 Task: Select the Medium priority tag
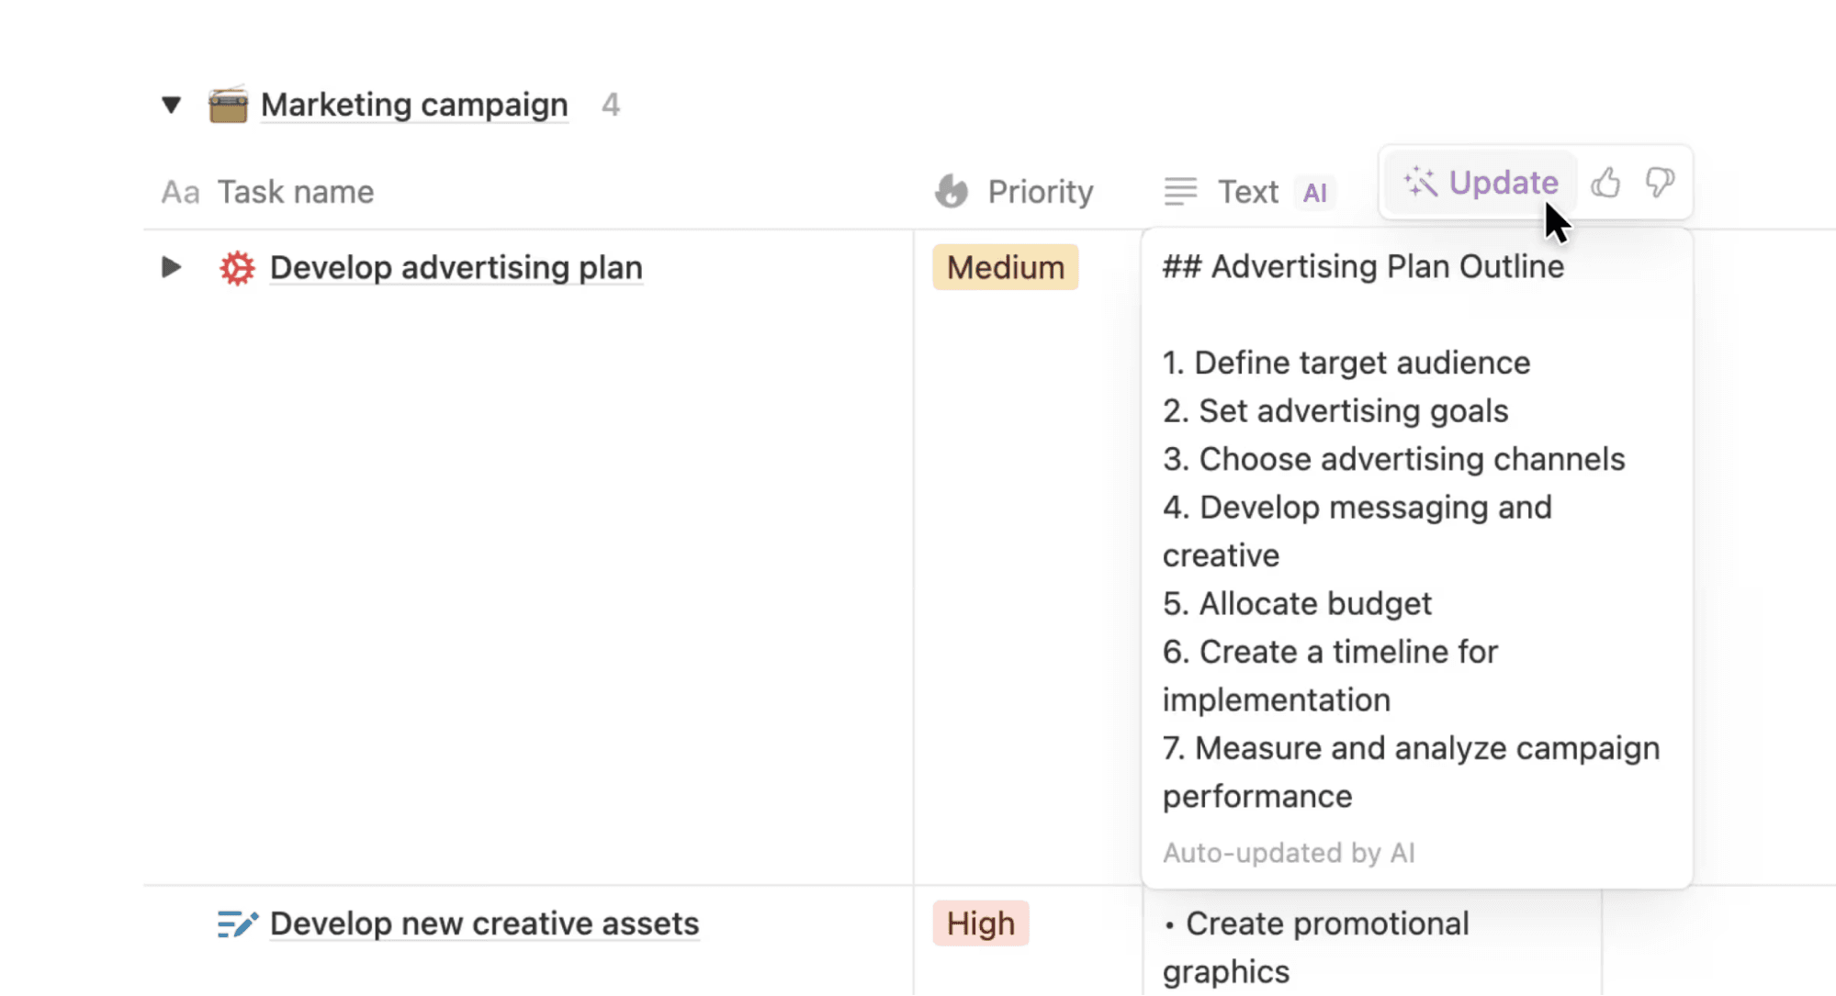(x=1004, y=267)
